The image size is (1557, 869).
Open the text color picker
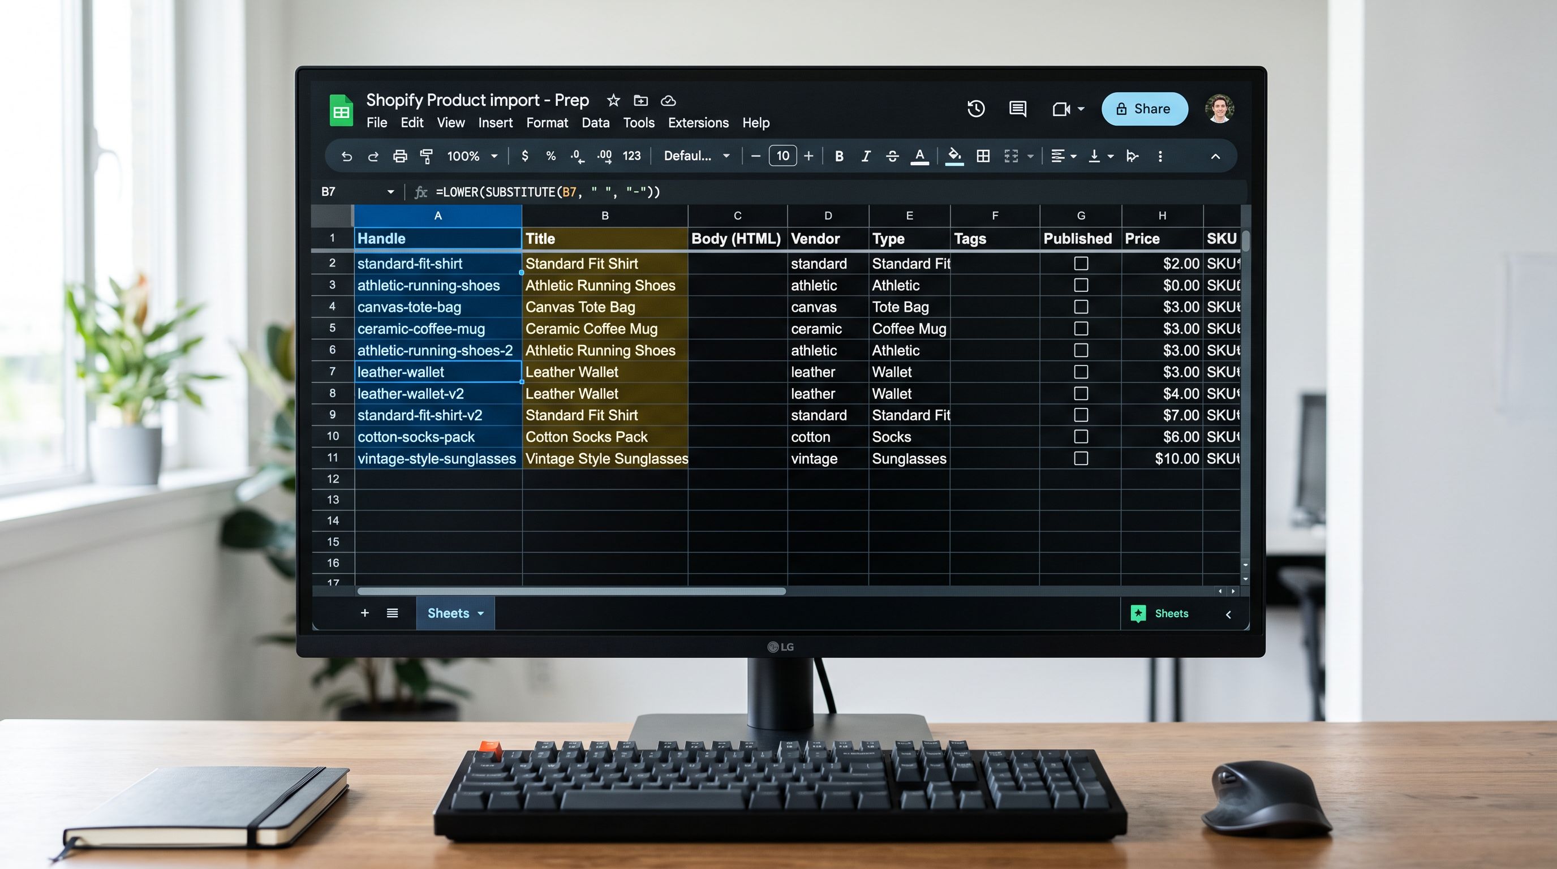[x=919, y=157]
